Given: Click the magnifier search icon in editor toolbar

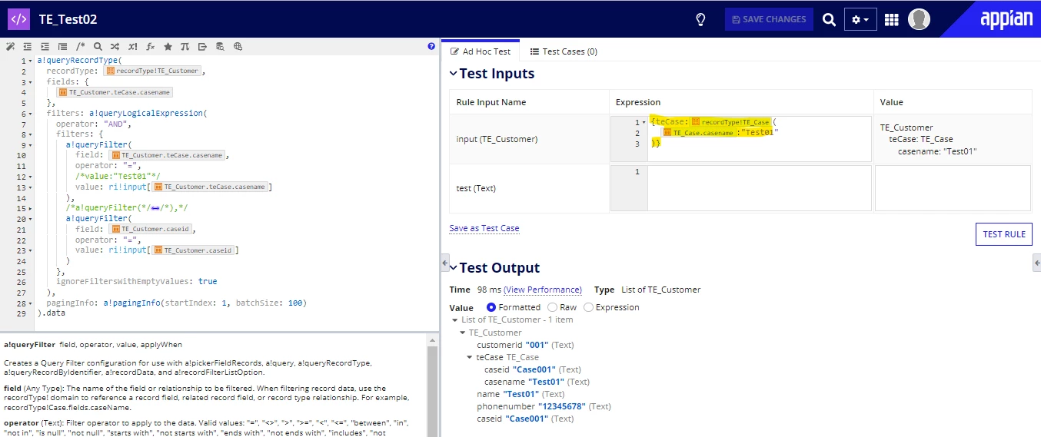Looking at the screenshot, I should pyautogui.click(x=98, y=46).
